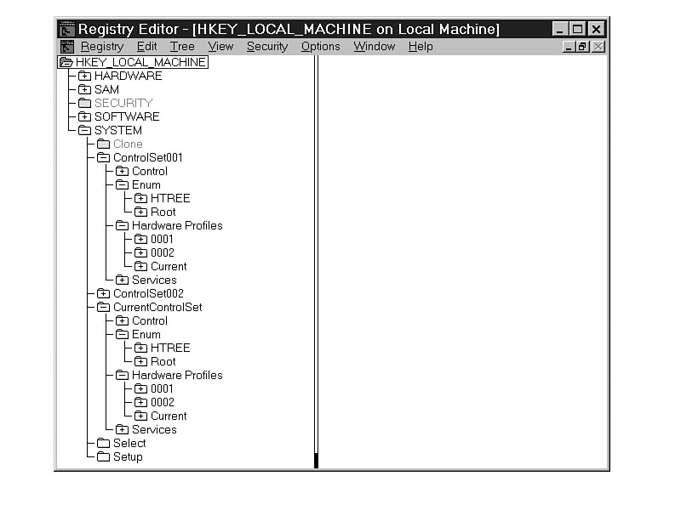Screen dimensions: 681x510
Task: Expand the ControlSet002 key
Action: coord(103,293)
